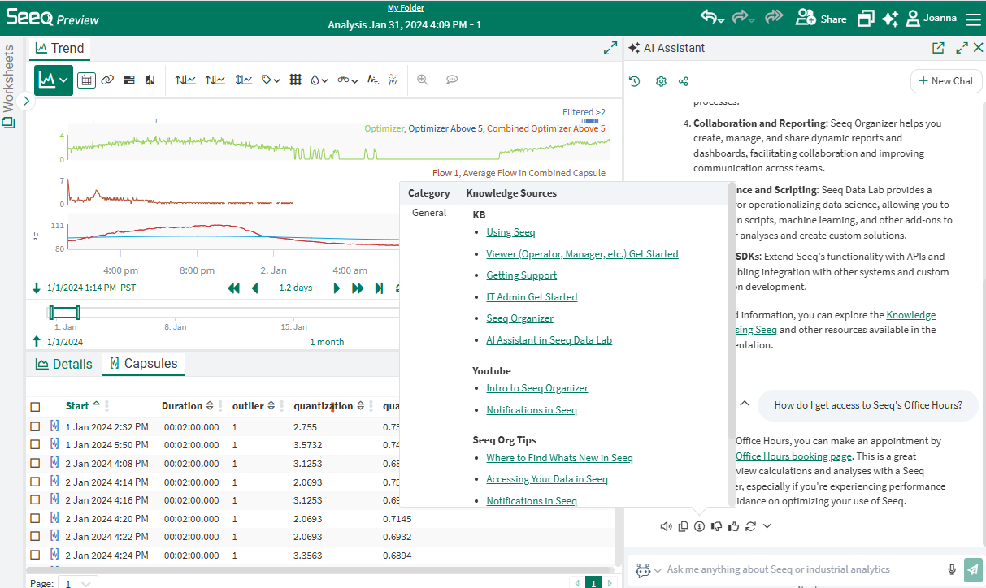Expand the Worksheets side panel

coord(26,101)
